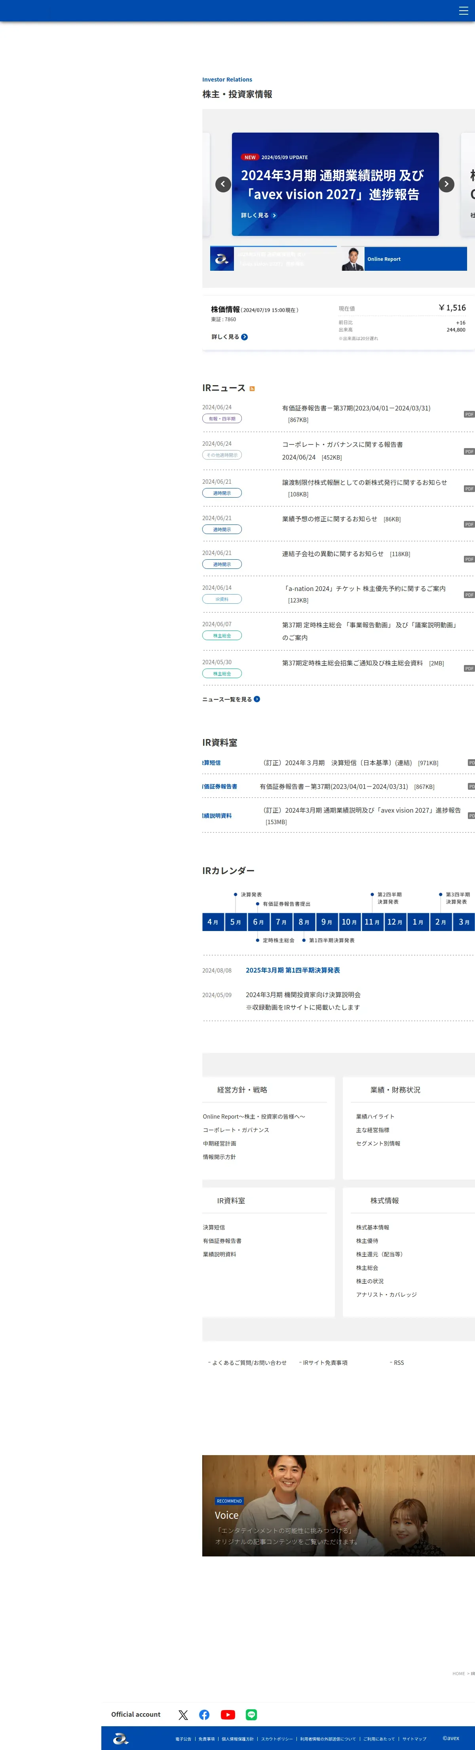Open IRサイト免責事項 link

(325, 1363)
